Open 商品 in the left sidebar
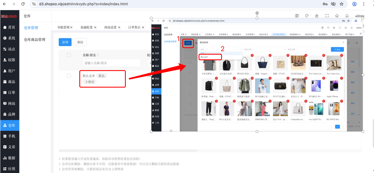The width and height of the screenshot is (374, 173). tap(10, 82)
